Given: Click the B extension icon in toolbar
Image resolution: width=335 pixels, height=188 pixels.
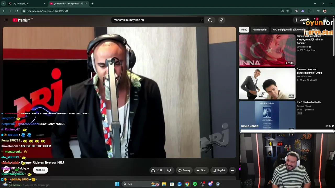Looking at the screenshot, I should 297,11.
